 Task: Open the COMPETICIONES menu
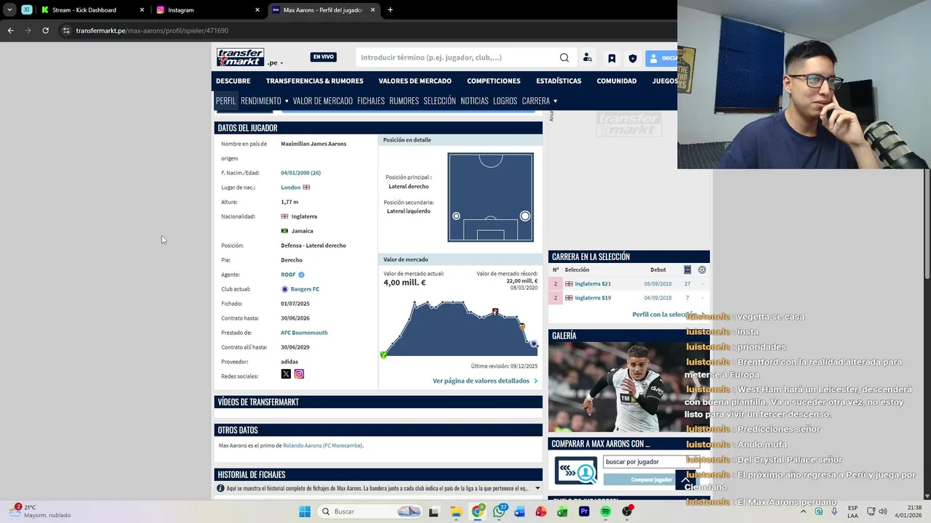tap(494, 81)
